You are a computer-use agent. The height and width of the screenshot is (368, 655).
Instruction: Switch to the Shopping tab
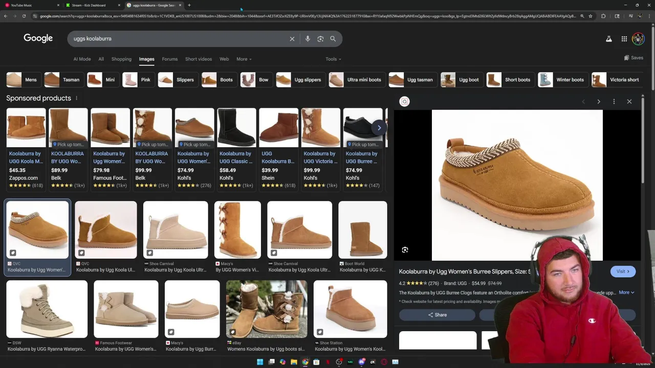[x=121, y=59]
